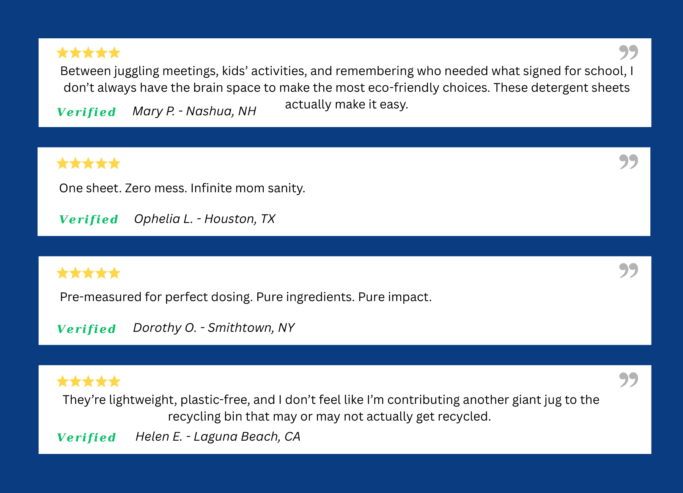Click the Verified badge beside Ophelia L.

point(89,219)
